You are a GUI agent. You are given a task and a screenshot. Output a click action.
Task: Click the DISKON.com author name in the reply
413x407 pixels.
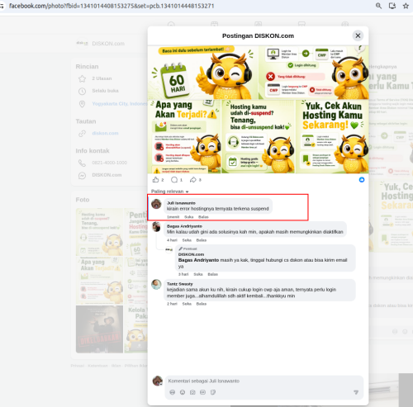click(191, 254)
